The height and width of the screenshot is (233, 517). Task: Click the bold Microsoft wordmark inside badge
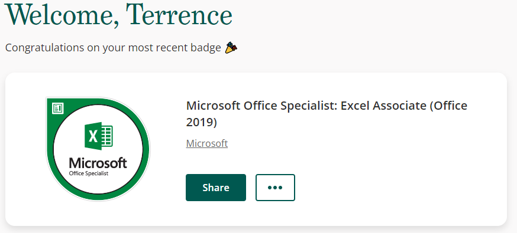(x=98, y=163)
